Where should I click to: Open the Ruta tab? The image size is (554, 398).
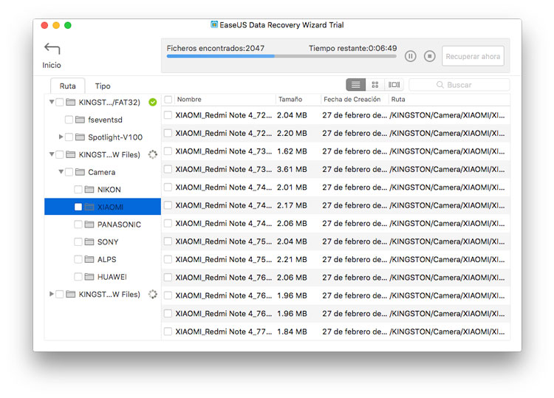[67, 86]
